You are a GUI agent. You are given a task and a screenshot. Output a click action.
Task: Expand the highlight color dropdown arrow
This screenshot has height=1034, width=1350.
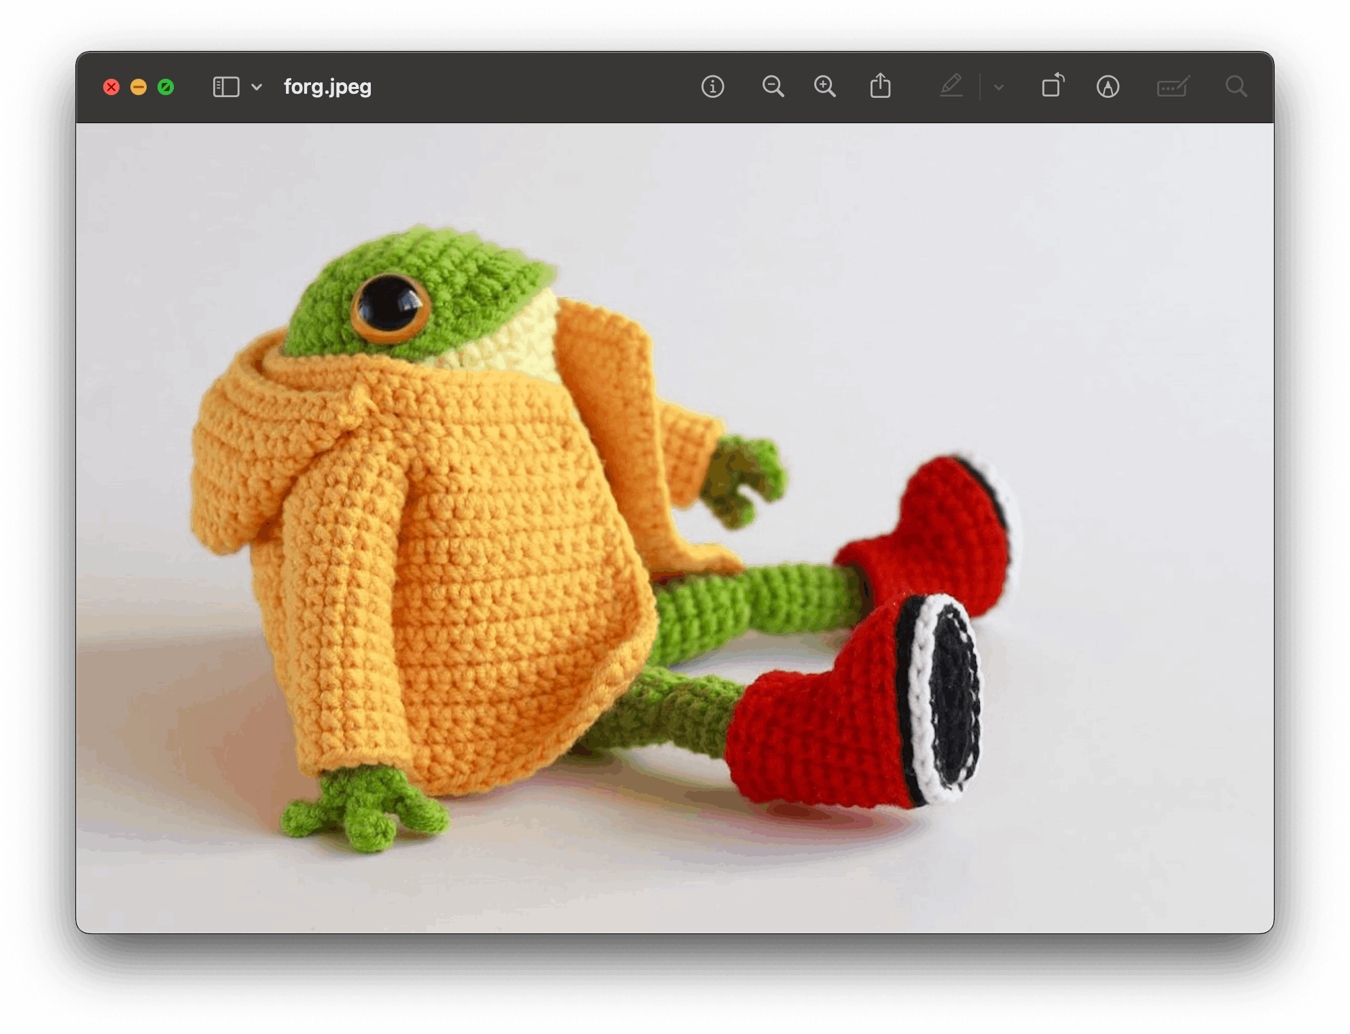(998, 87)
